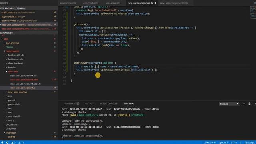The image size is (256, 144).
Task: Collapse the interfaces folder
Action: (x=11, y=133)
